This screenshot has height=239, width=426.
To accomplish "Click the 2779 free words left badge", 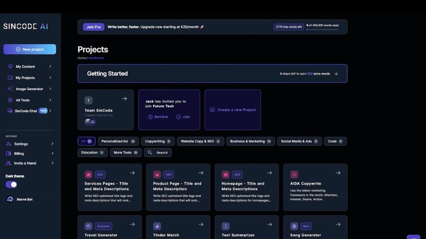I will pos(289,27).
